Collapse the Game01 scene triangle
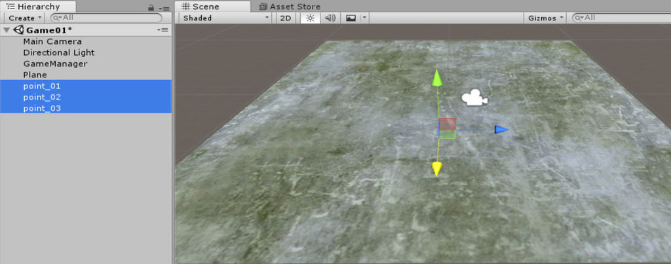The image size is (671, 264). (7, 30)
